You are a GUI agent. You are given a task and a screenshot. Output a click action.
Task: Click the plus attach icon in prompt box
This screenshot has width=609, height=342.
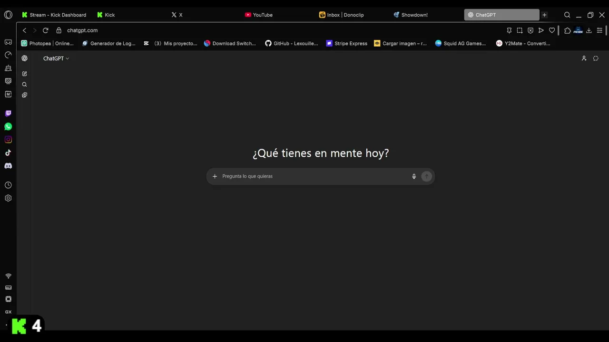pos(215,176)
